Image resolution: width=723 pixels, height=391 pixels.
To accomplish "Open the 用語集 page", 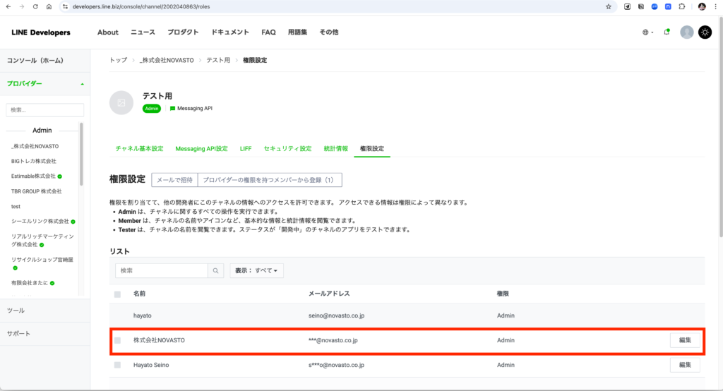I will pos(297,32).
